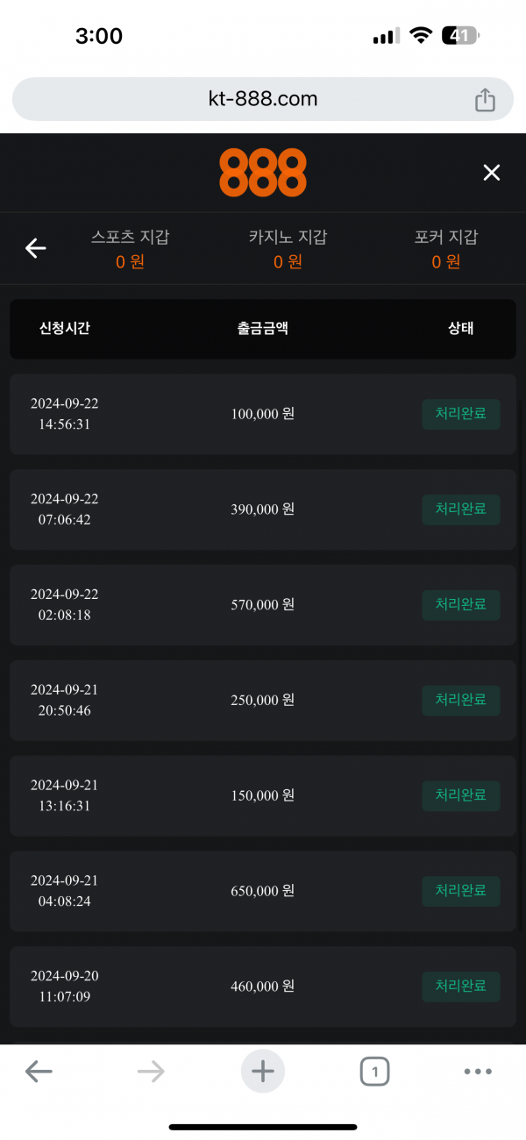The height and width of the screenshot is (1140, 526).
Task: Tap the share icon in address bar
Action: click(x=485, y=100)
